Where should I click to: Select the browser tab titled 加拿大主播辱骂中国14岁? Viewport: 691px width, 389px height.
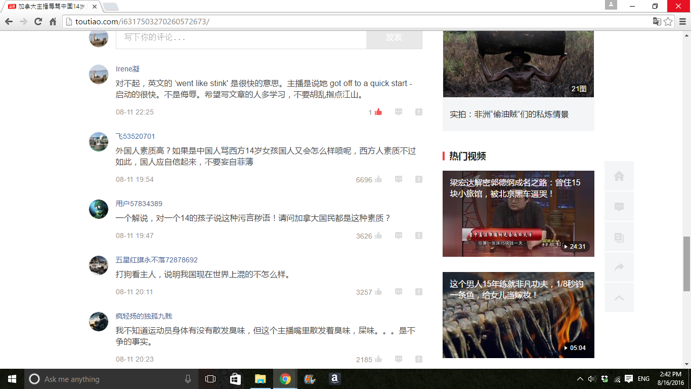click(51, 7)
